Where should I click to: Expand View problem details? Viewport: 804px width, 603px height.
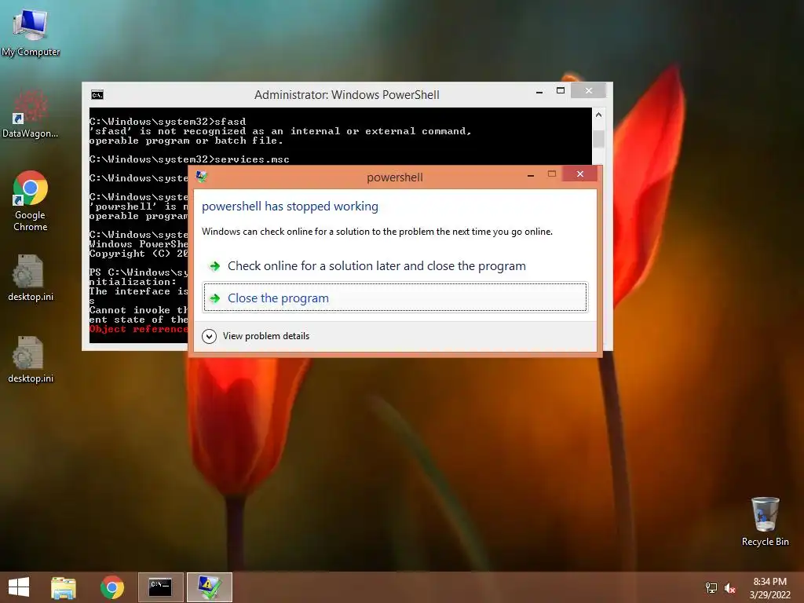pyautogui.click(x=256, y=336)
